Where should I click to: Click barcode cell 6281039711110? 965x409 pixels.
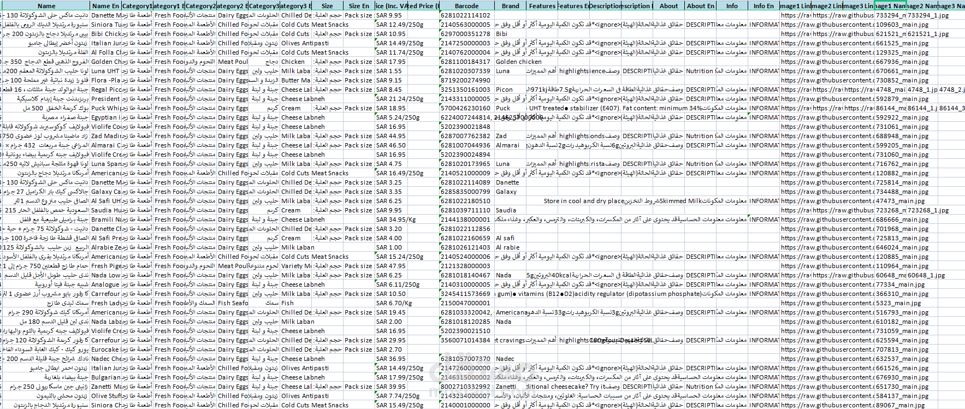point(467,210)
